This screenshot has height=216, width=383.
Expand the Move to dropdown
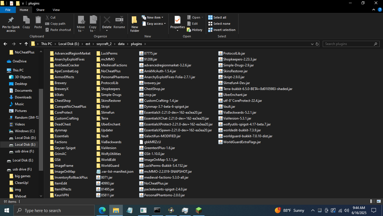tap(81, 31)
